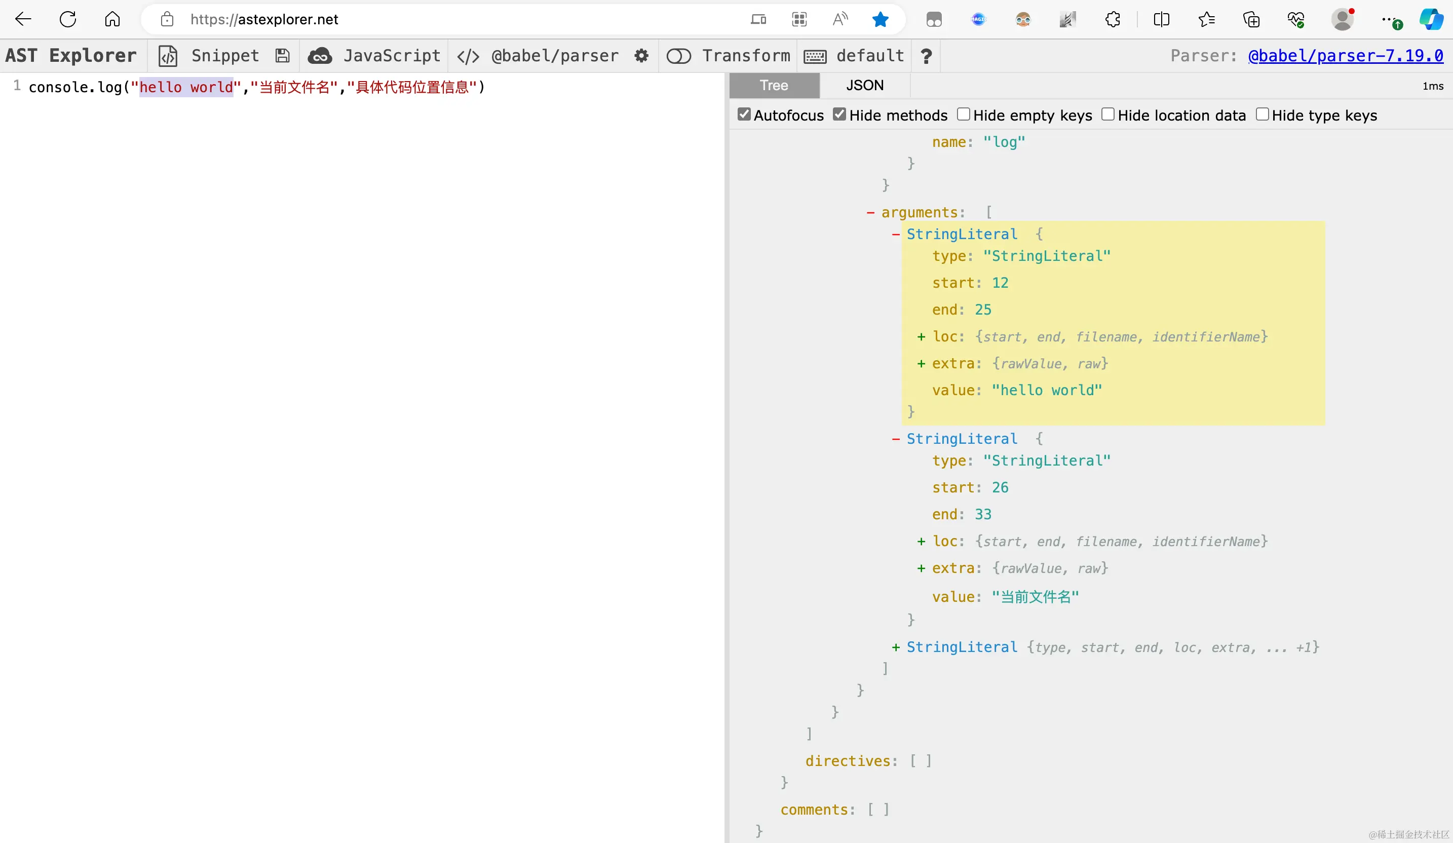Open the @babel/parser-7.19.0 link

(x=1345, y=55)
